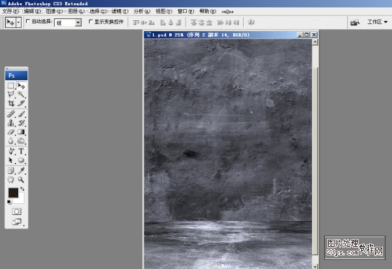Select the Brush tool
The width and height of the screenshot is (392, 269).
22,114
